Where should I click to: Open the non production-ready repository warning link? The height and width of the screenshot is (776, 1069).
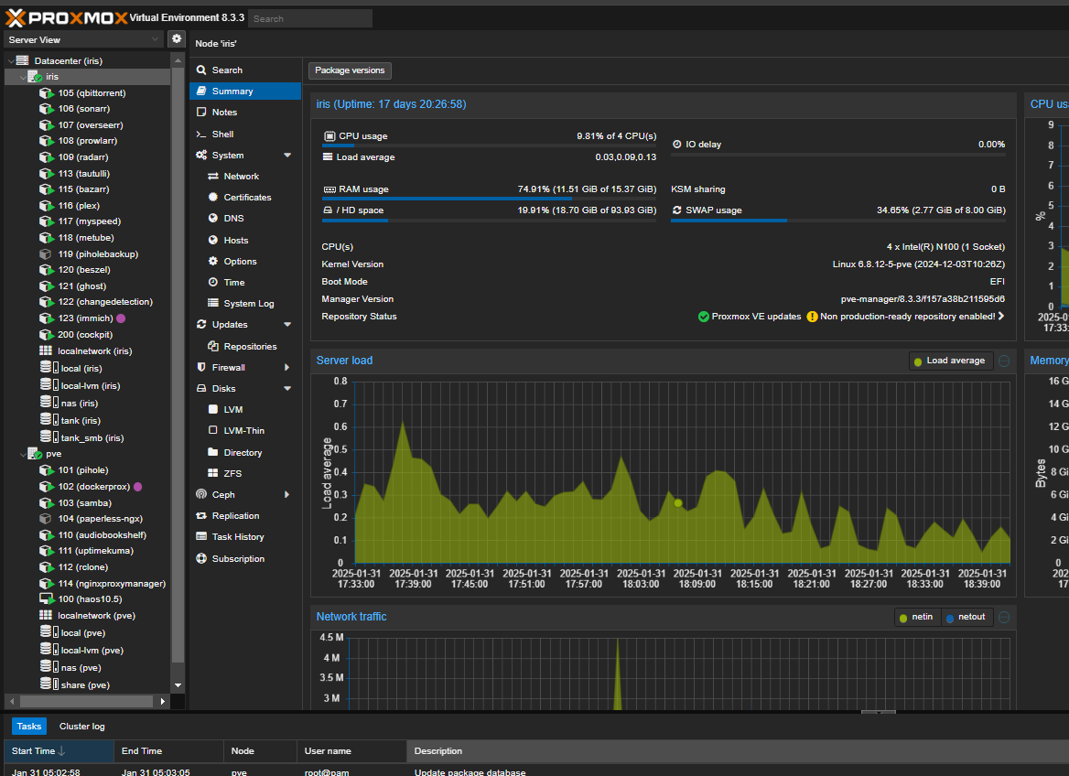click(x=905, y=317)
